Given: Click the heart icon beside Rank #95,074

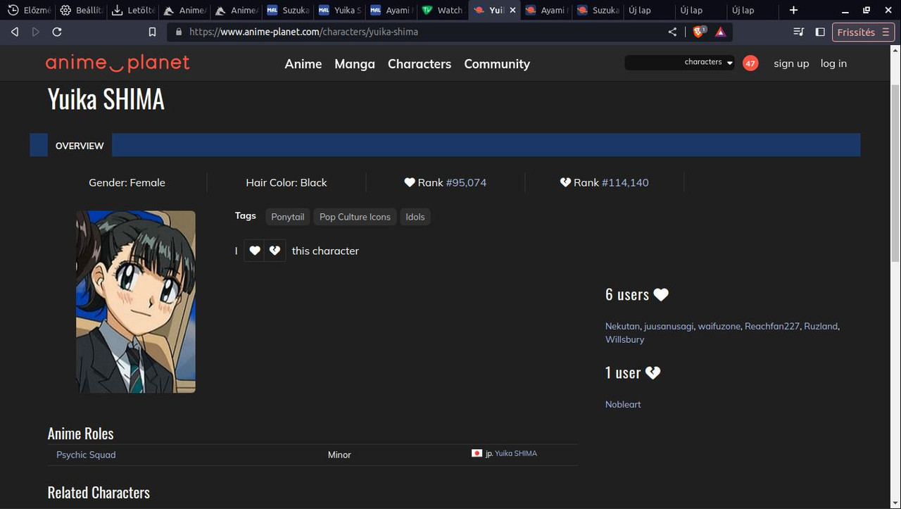Looking at the screenshot, I should click(x=410, y=182).
